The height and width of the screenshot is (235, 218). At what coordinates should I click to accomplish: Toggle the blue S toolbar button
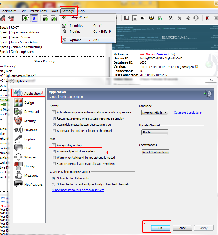34,18
